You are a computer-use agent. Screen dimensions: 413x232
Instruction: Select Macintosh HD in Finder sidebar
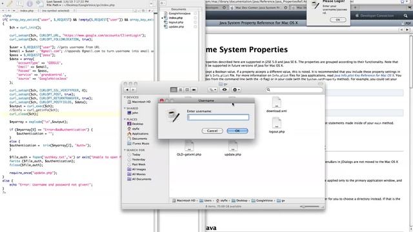[139, 102]
